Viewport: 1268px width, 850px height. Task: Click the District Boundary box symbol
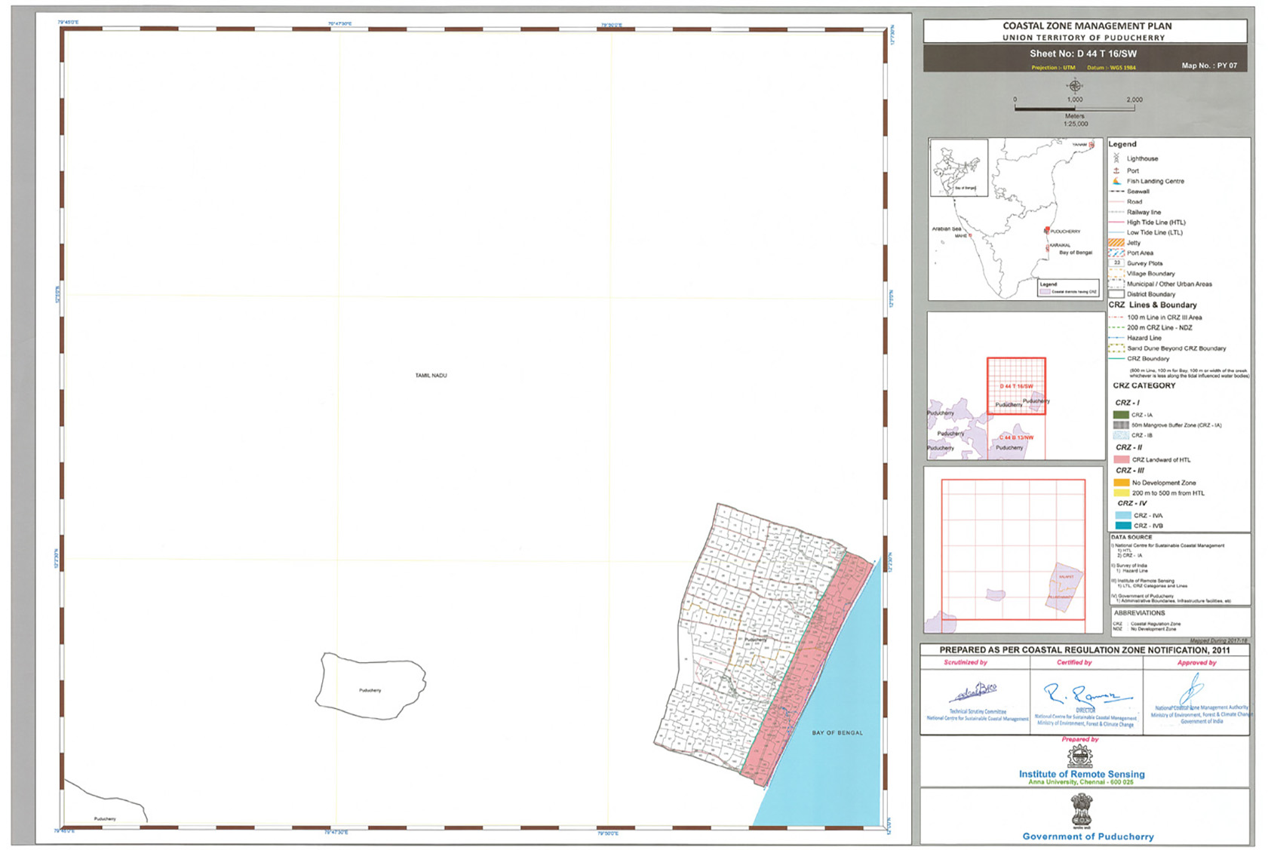(x=1116, y=294)
